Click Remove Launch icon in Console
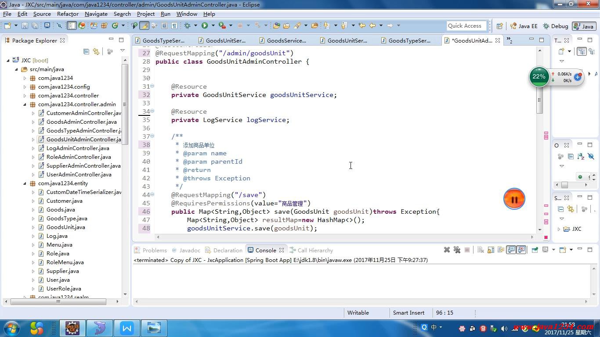Image resolution: width=600 pixels, height=337 pixels. pyautogui.click(x=447, y=250)
